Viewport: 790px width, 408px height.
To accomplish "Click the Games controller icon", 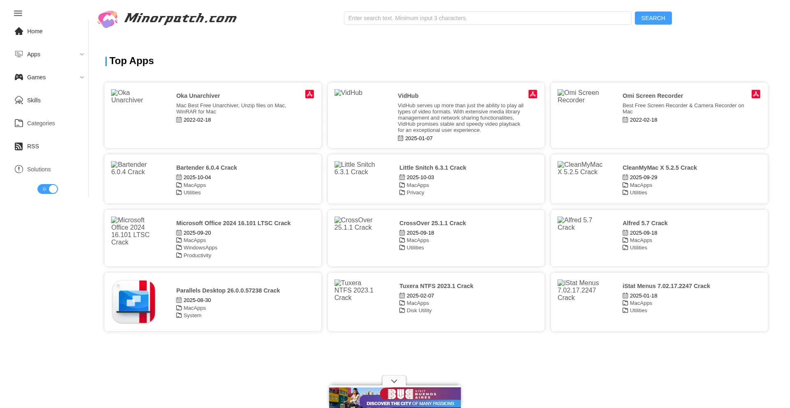I will pos(19,77).
